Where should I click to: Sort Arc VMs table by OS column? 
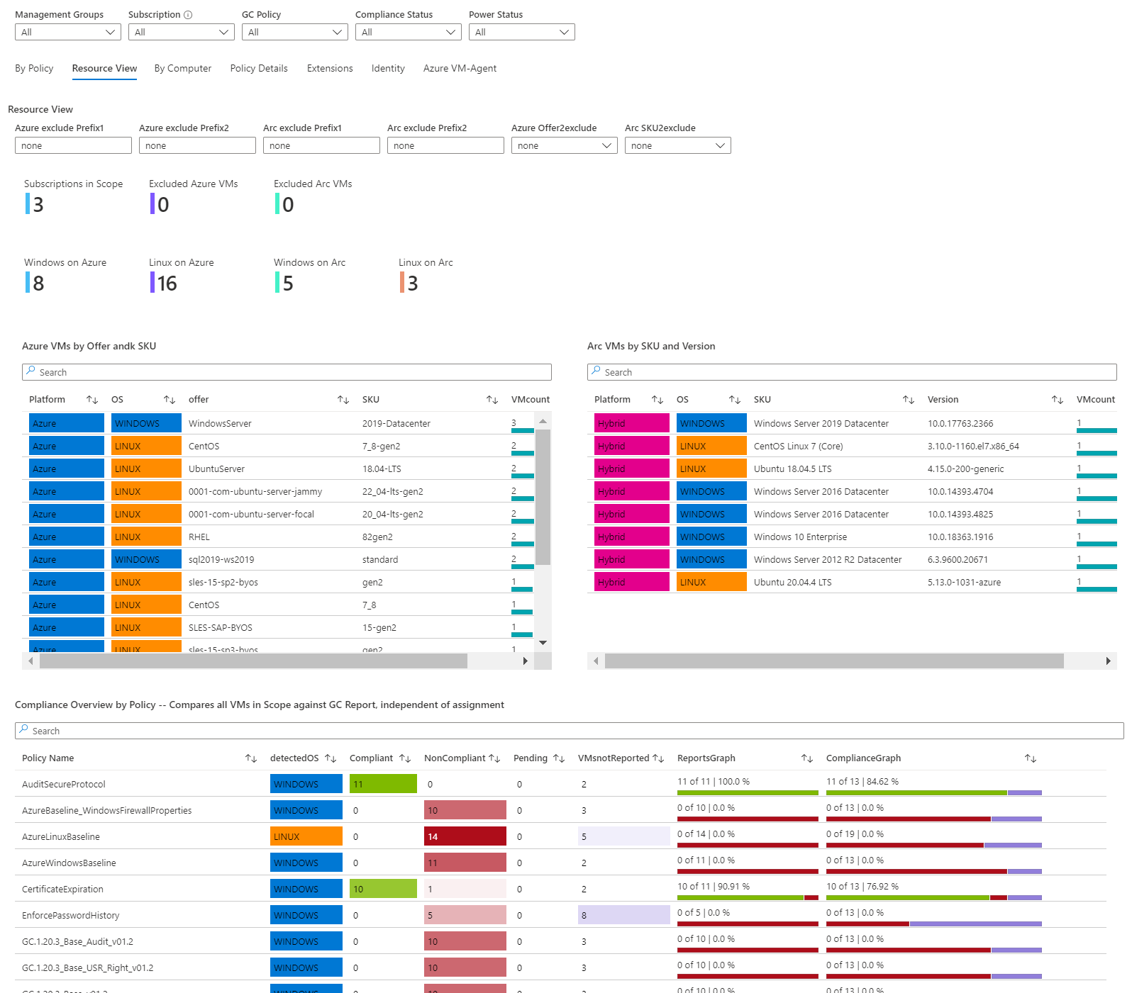735,400
